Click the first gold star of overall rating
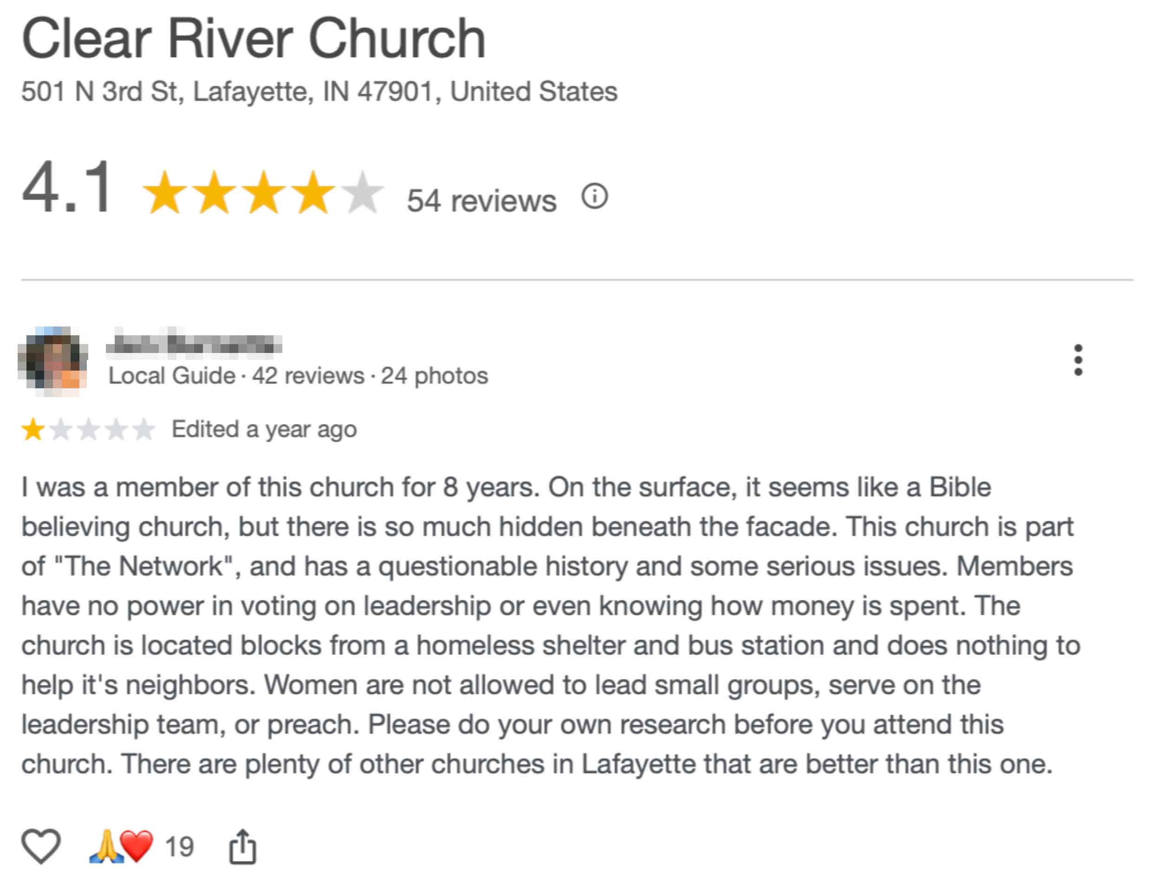The image size is (1161, 888). [x=165, y=192]
